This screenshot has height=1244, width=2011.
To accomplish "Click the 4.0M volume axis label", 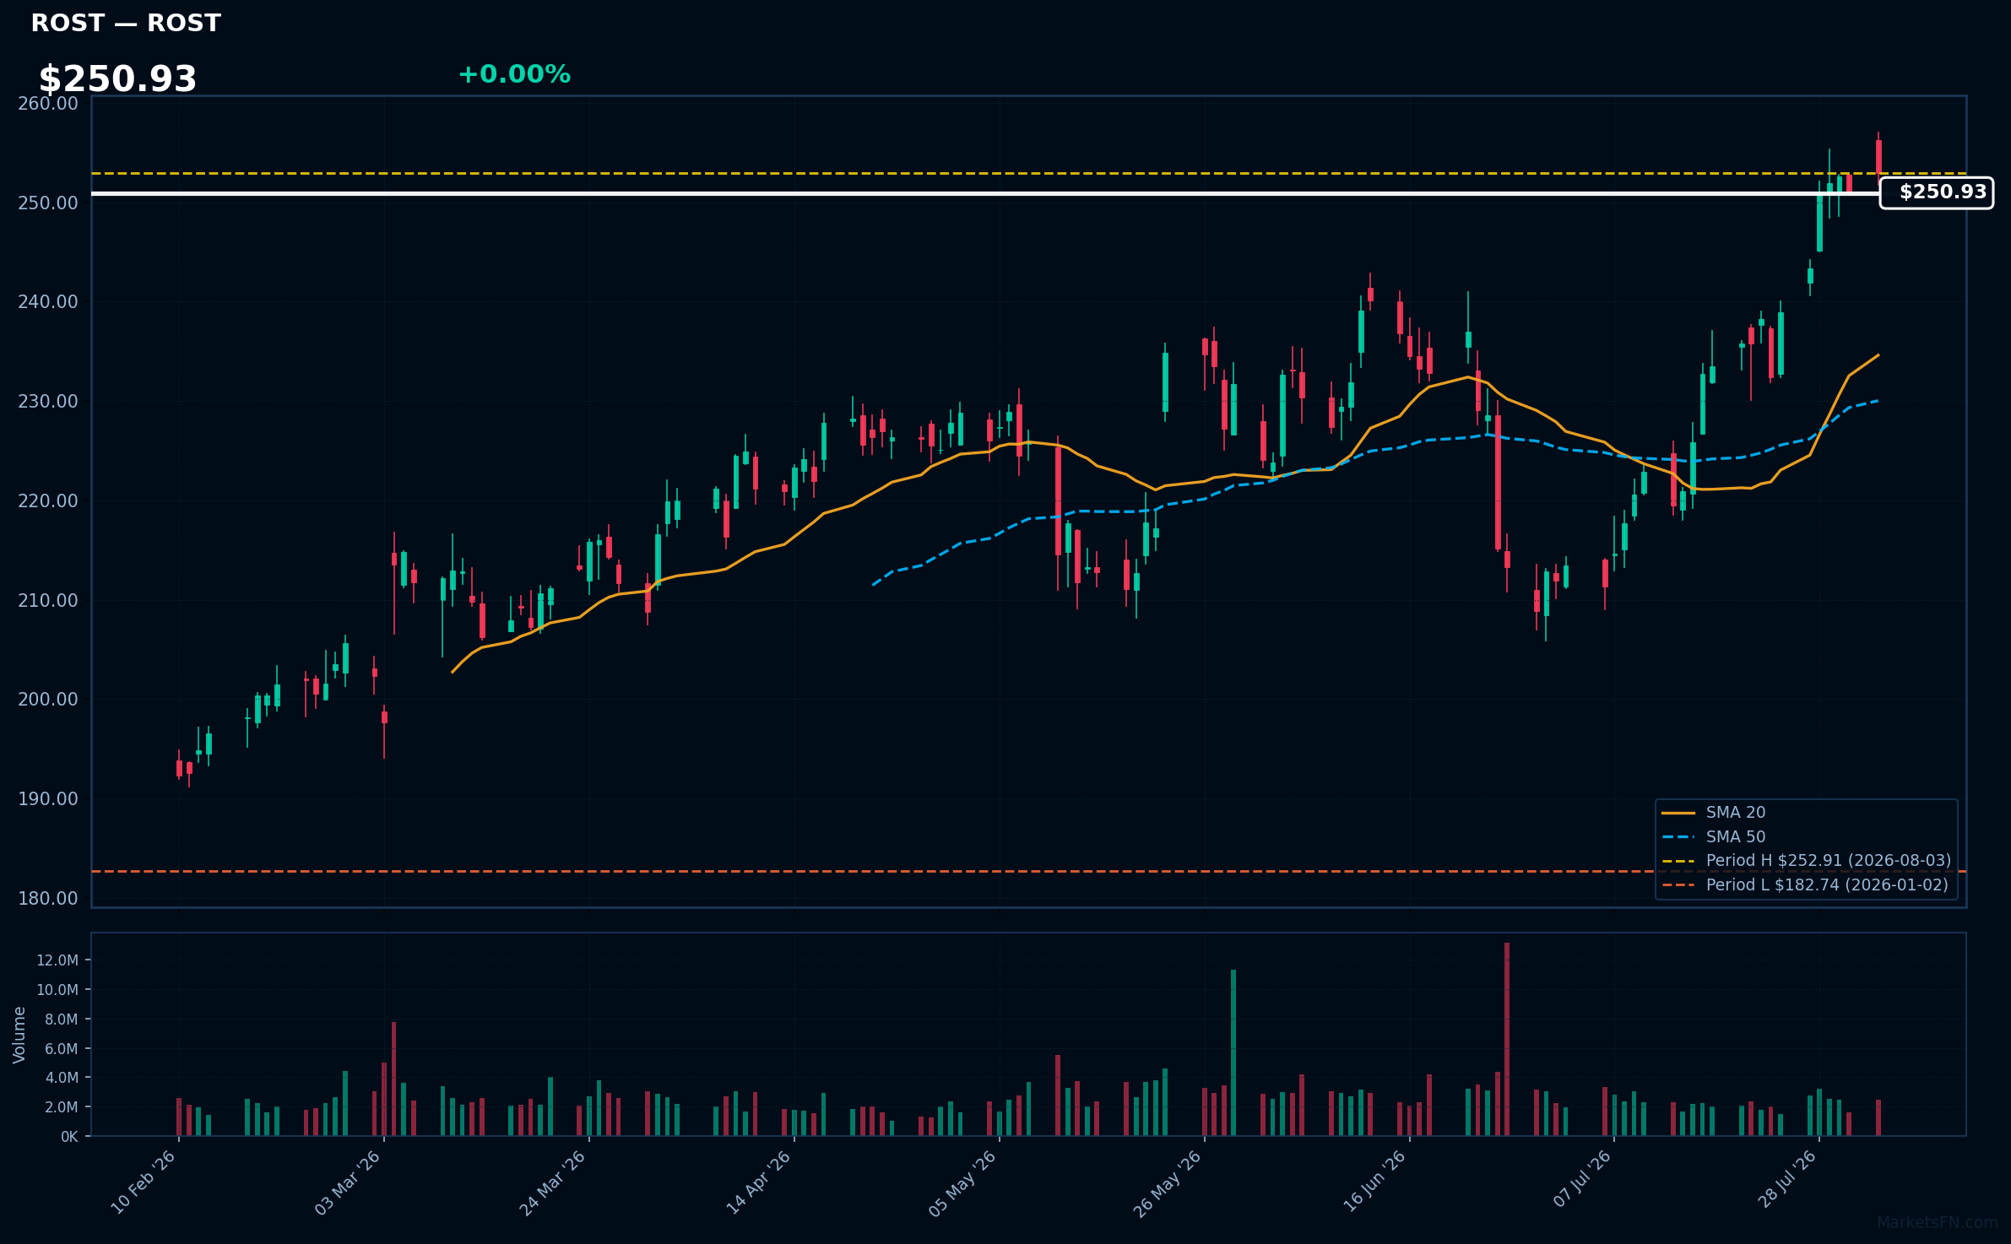I will point(62,1078).
